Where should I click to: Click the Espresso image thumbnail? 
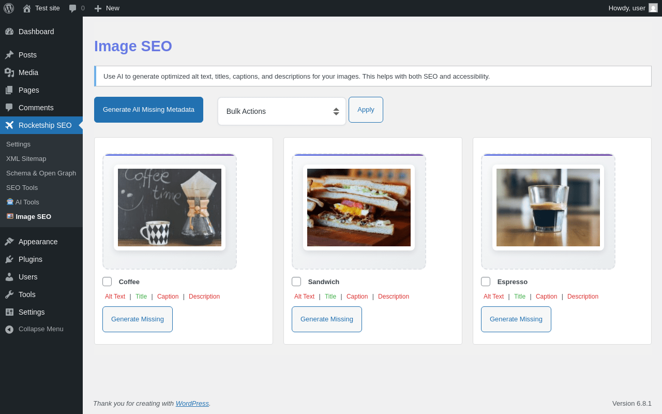pyautogui.click(x=548, y=208)
